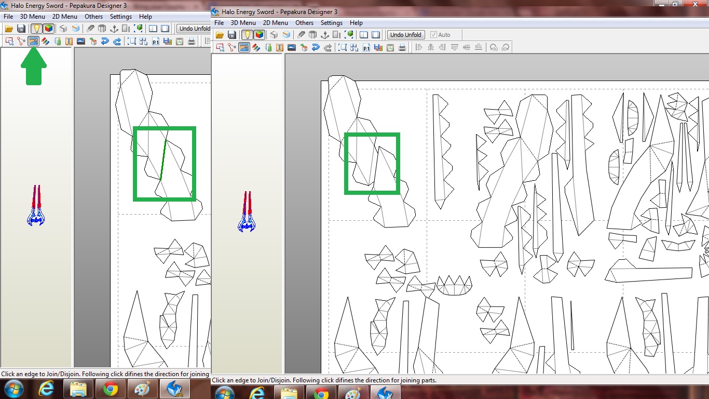The width and height of the screenshot is (709, 399).
Task: Click the rotate 90 counterclockwise icon
Action: click(494, 48)
